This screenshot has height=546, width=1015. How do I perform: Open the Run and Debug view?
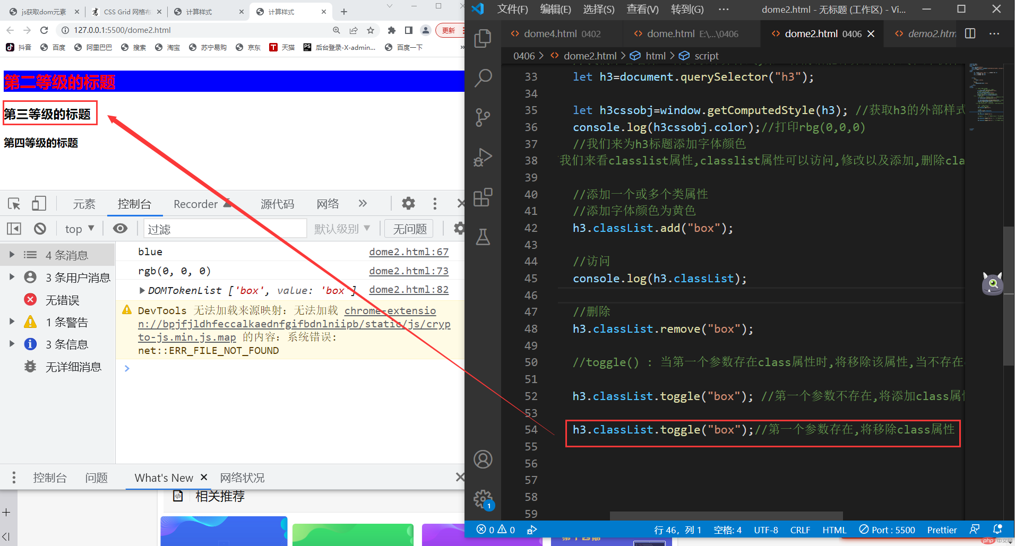[483, 157]
